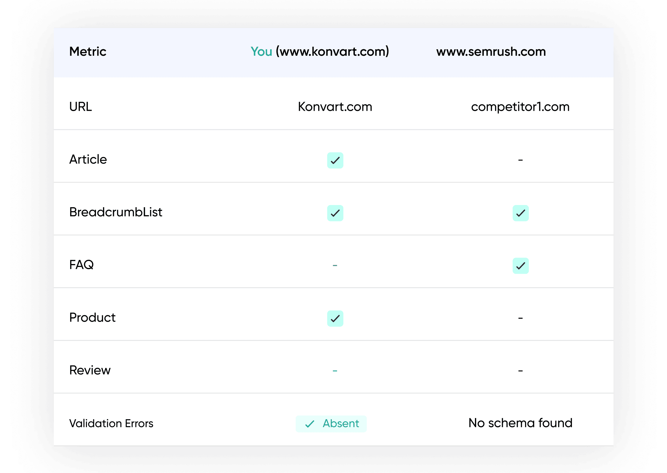Click the Review dash under Konvart column
667x473 pixels.
pos(335,371)
